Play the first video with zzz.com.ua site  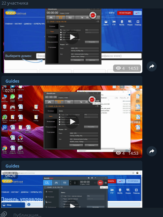[x=72, y=37]
